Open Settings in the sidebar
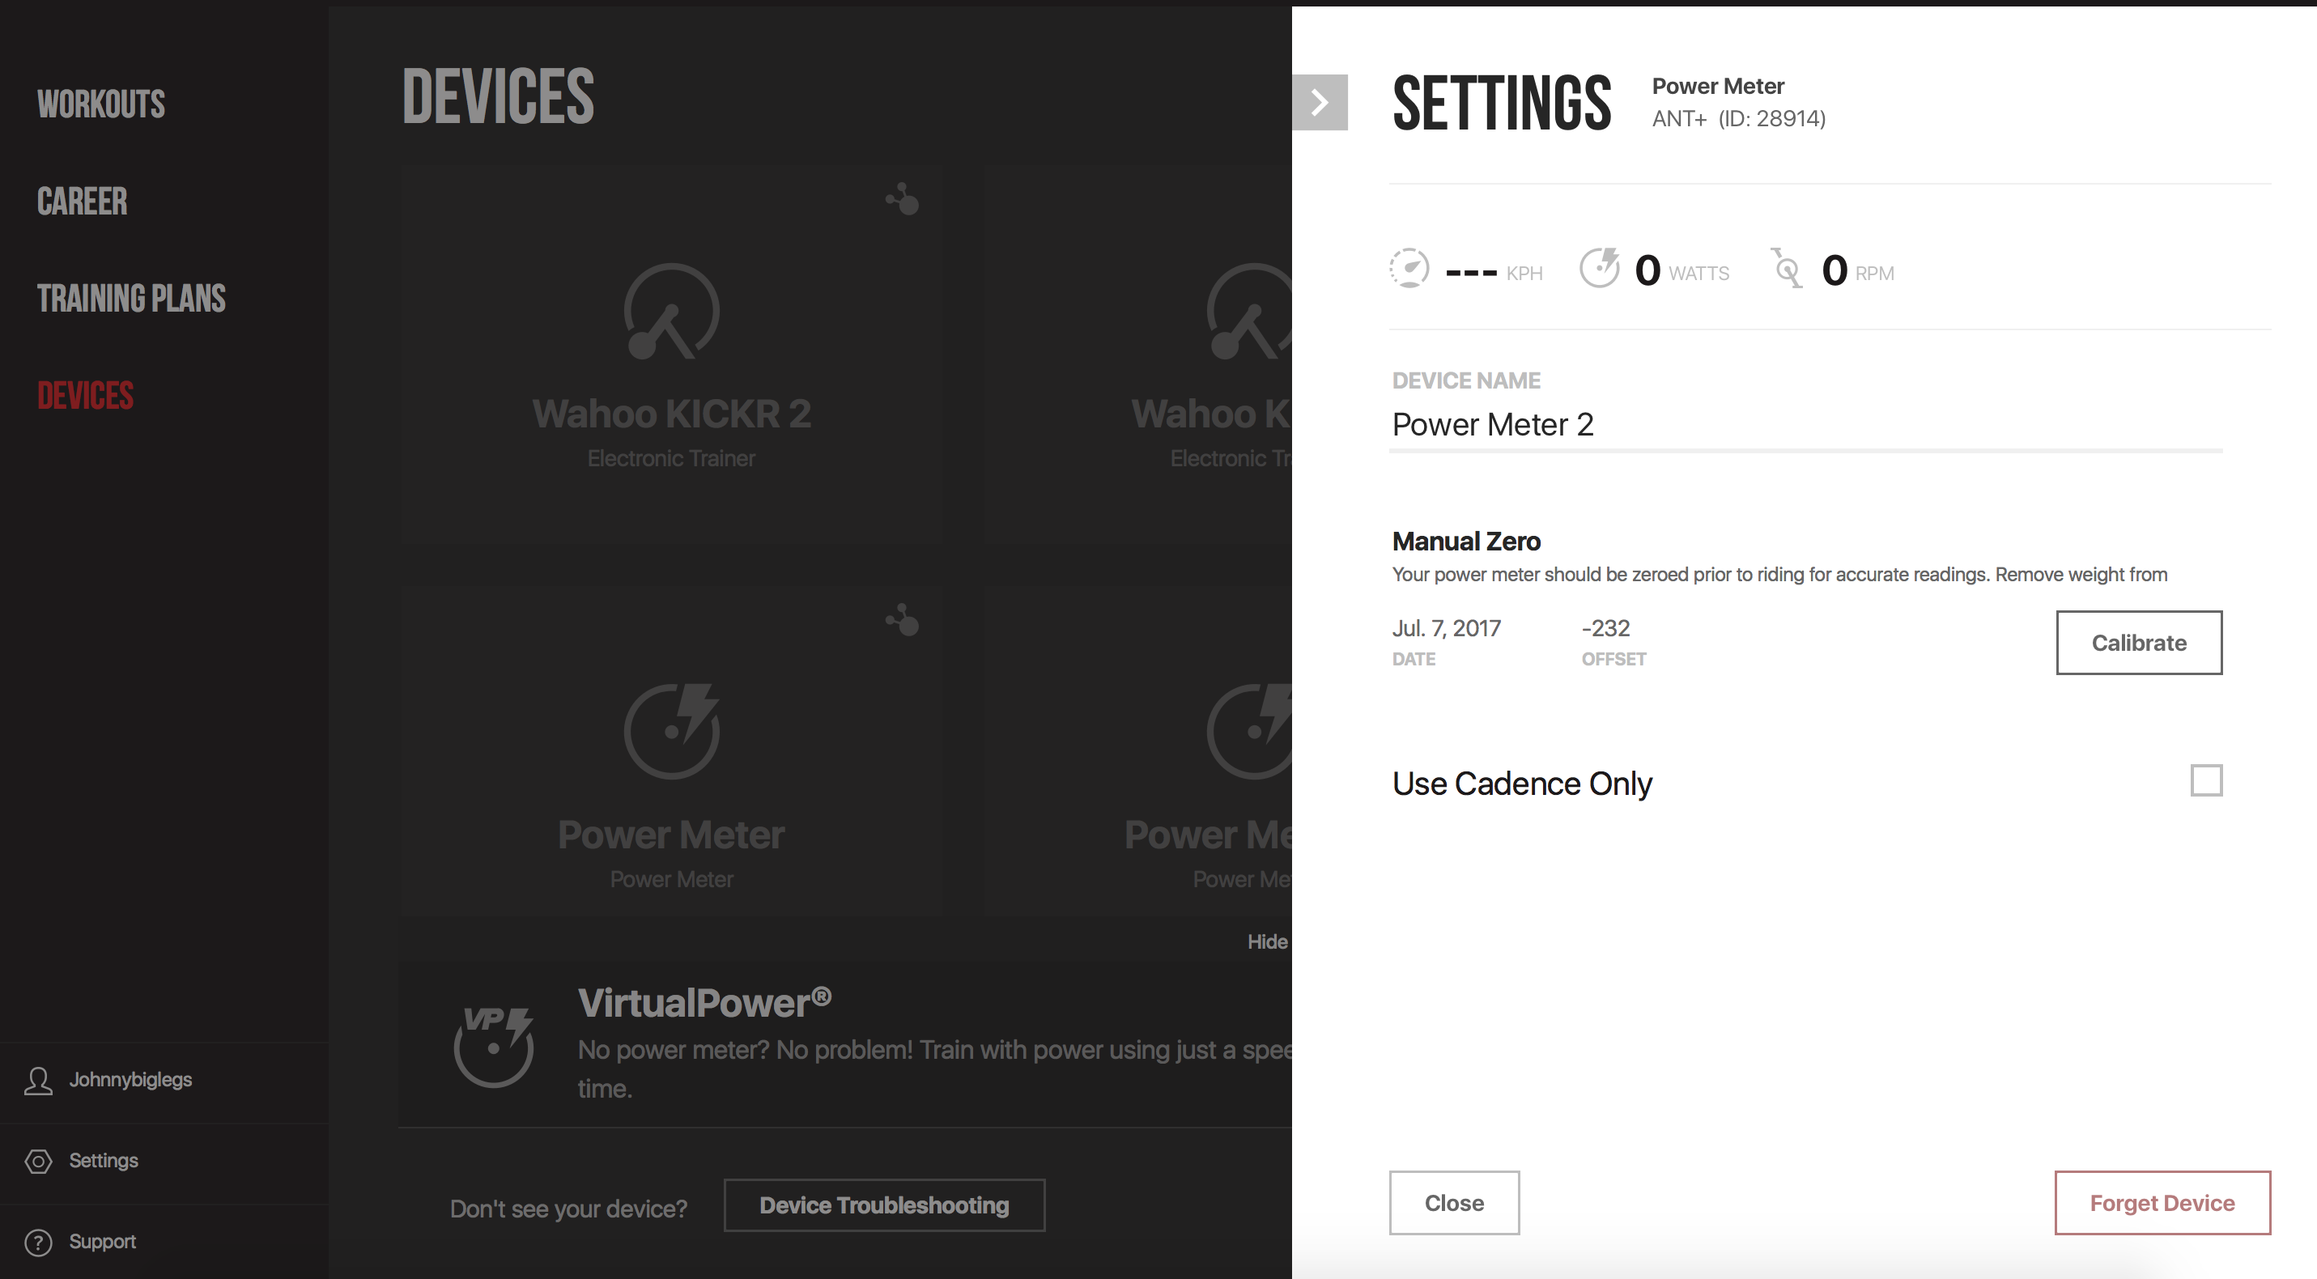This screenshot has height=1279, width=2317. point(104,1160)
